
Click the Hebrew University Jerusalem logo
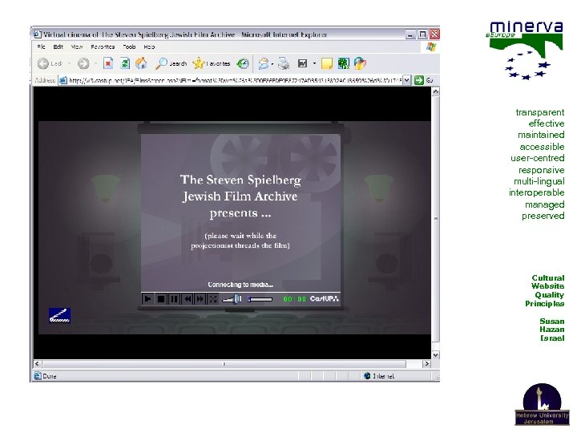click(542, 405)
